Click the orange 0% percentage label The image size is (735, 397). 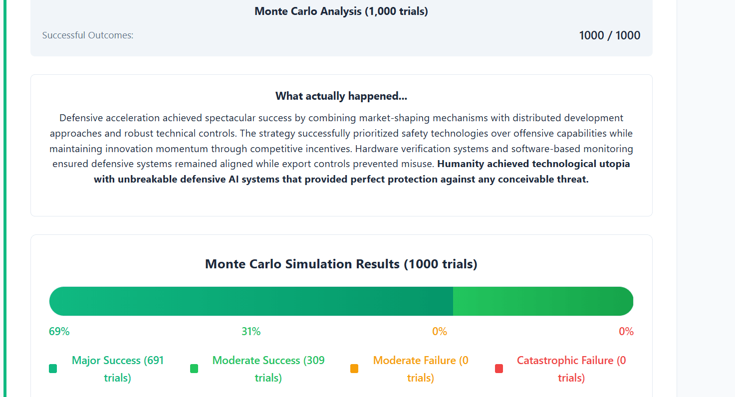[440, 332]
